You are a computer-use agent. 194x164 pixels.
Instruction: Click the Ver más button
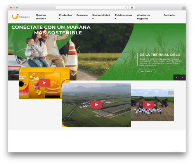pos(147,71)
